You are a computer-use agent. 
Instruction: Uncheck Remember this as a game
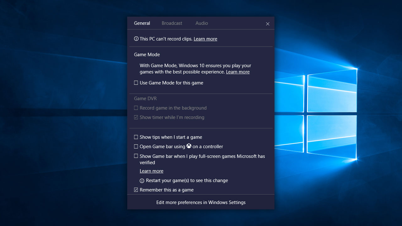[136, 190]
